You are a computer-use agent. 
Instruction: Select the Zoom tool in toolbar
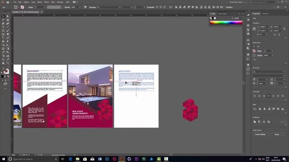(8, 63)
